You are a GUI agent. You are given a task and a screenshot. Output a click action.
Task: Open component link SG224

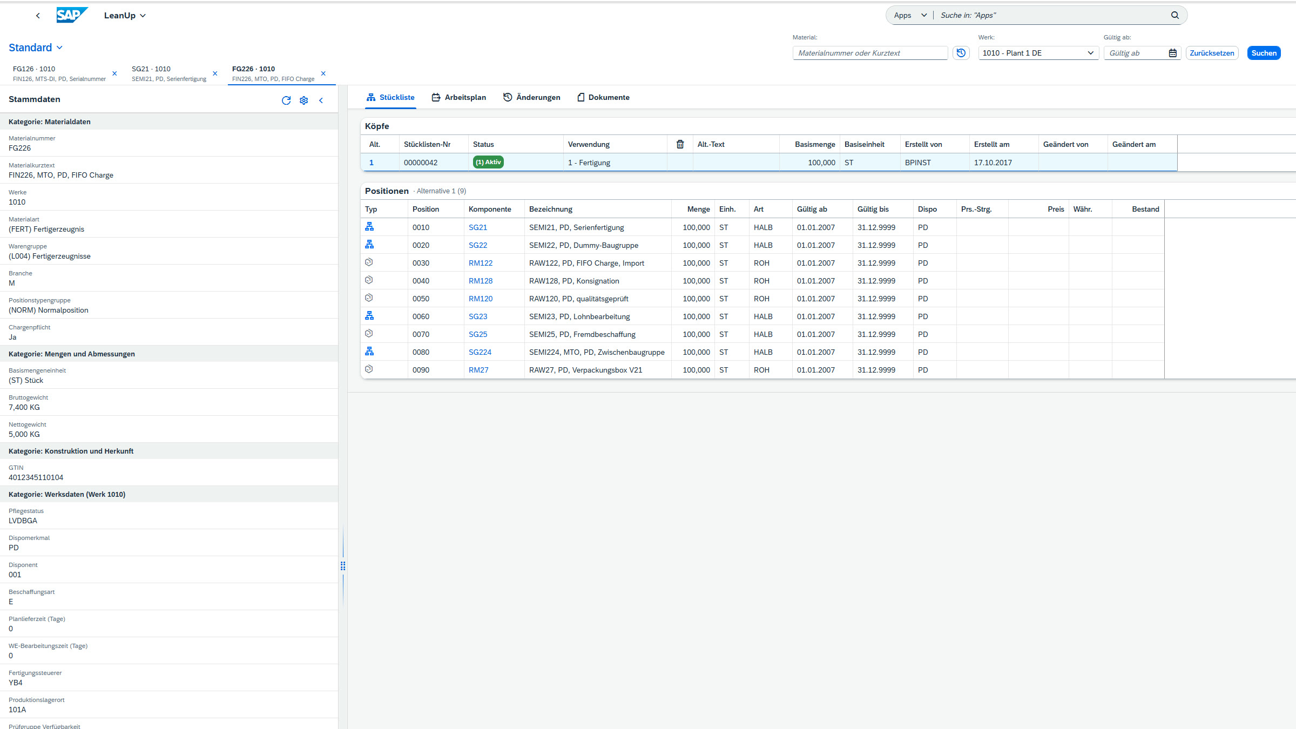[x=480, y=352]
